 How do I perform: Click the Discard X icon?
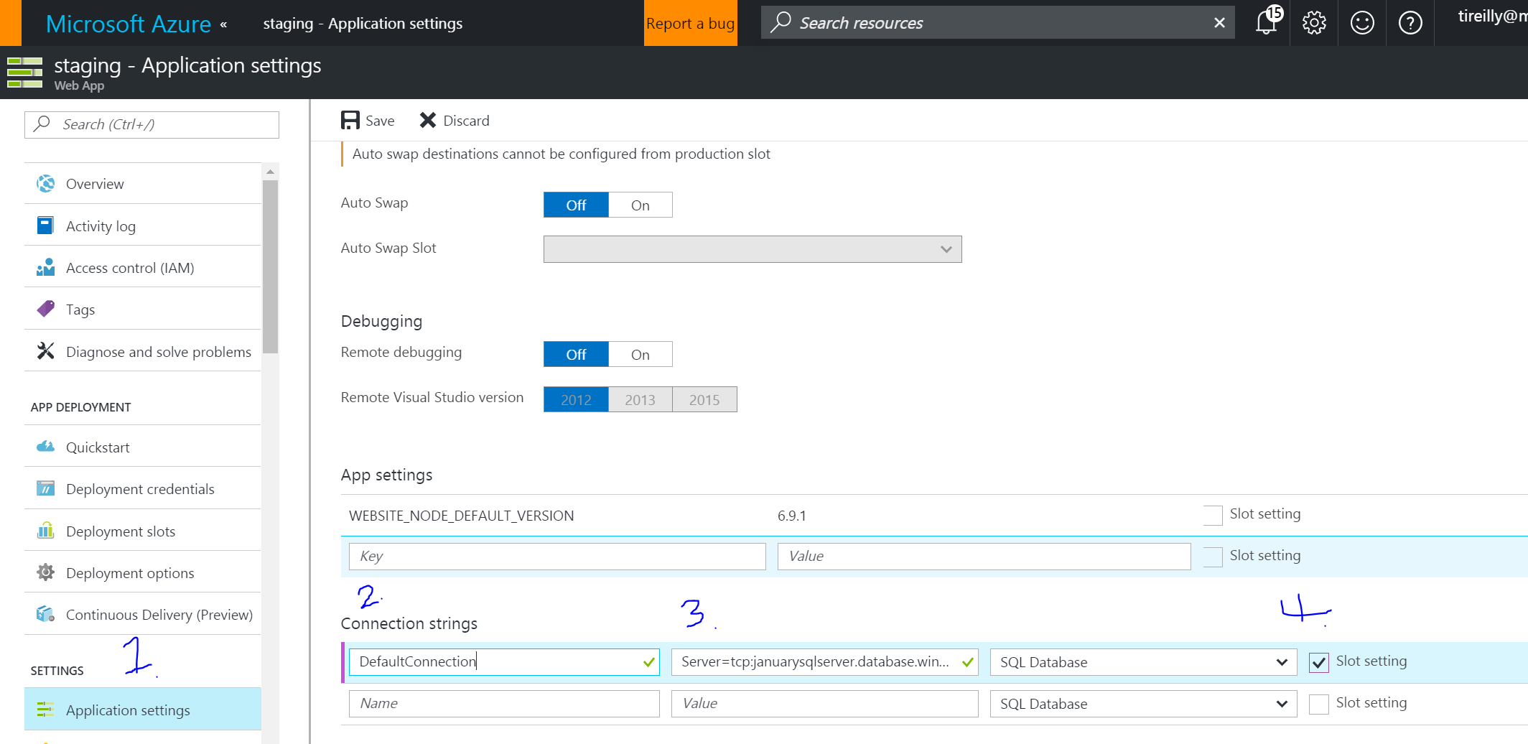point(428,120)
